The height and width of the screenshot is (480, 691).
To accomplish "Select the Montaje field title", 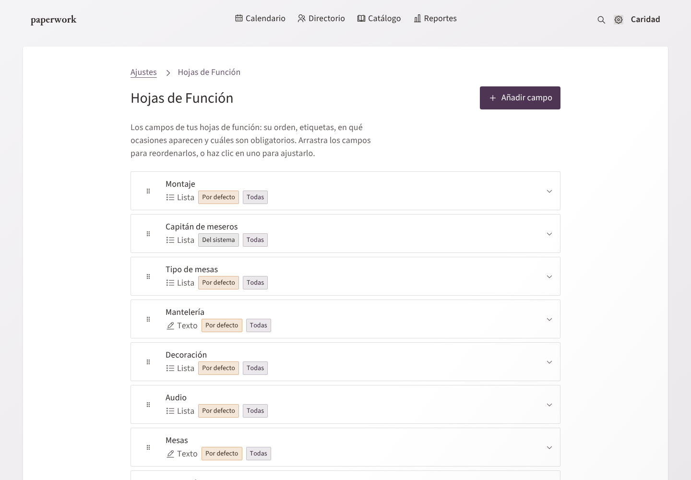I will pyautogui.click(x=180, y=184).
